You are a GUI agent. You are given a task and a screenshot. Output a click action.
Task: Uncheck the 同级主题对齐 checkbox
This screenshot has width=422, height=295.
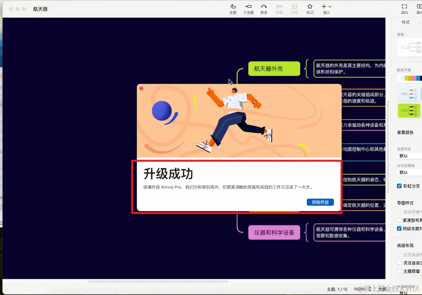(x=399, y=228)
